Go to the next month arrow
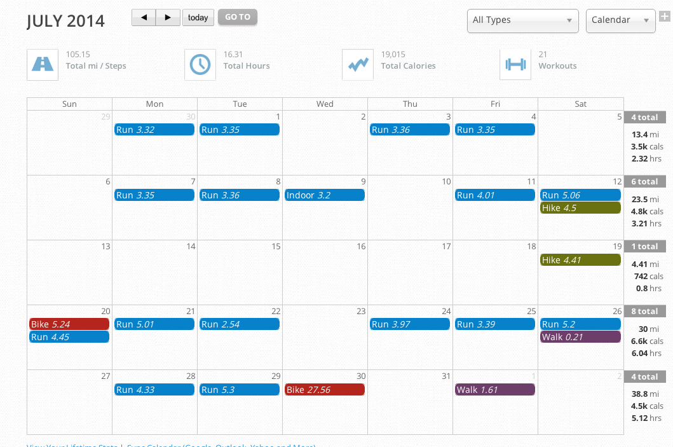This screenshot has width=673, height=447. coord(168,18)
